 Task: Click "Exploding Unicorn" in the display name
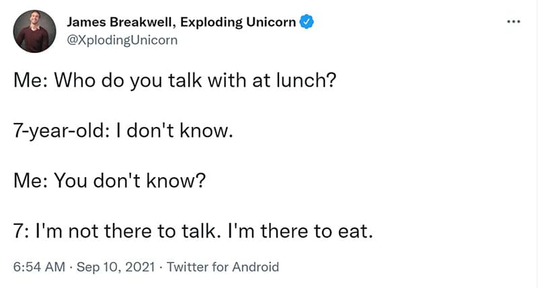point(238,22)
